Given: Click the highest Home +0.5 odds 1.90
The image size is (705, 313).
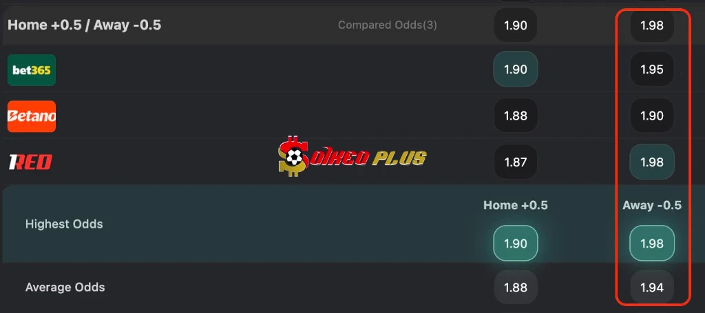Looking at the screenshot, I should [x=515, y=244].
